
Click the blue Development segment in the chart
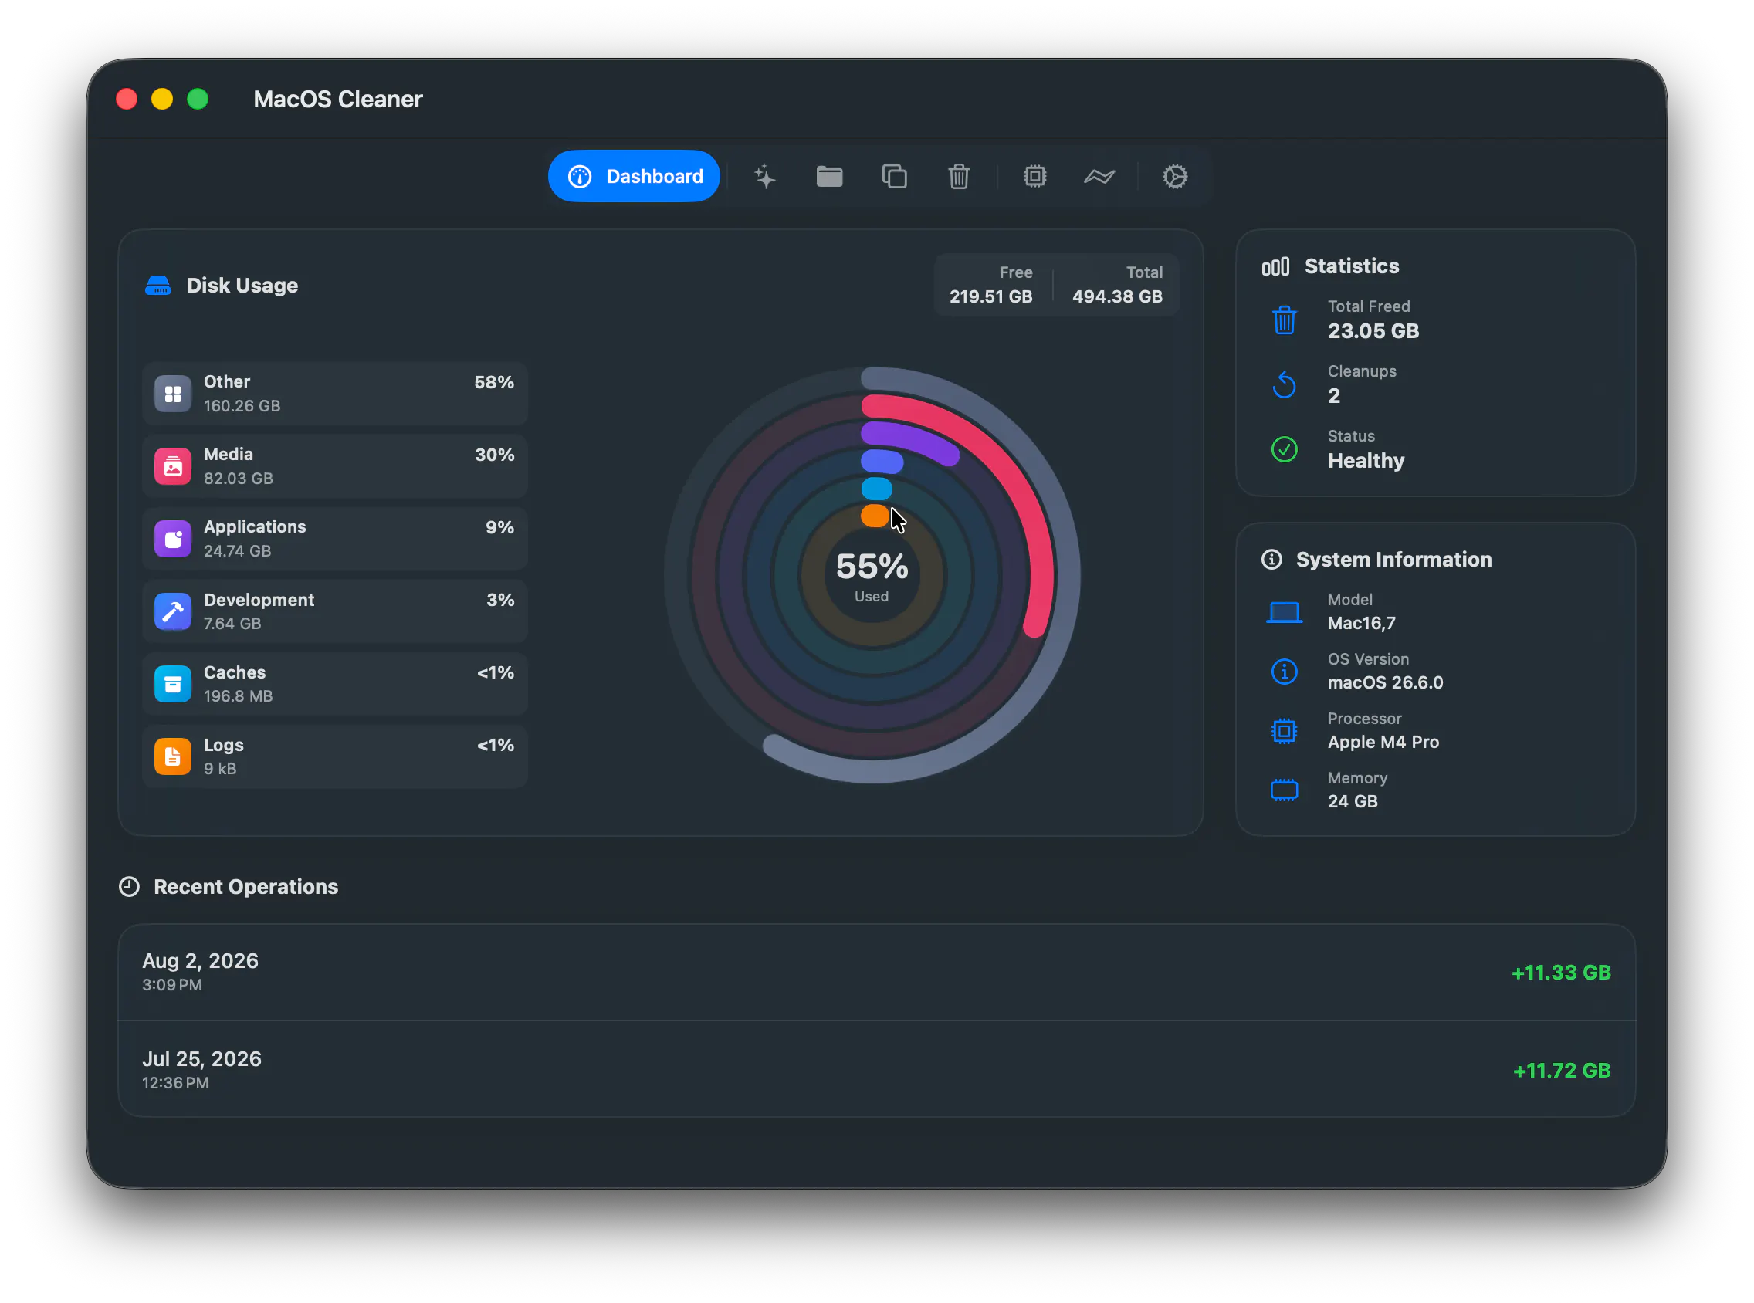tap(882, 461)
